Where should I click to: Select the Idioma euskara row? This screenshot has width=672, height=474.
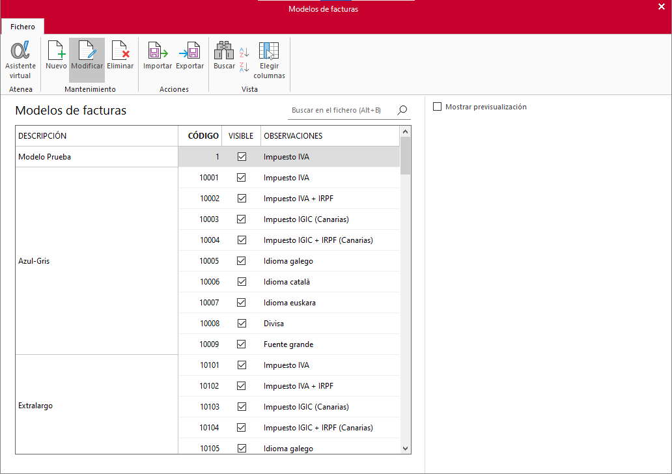(x=289, y=303)
